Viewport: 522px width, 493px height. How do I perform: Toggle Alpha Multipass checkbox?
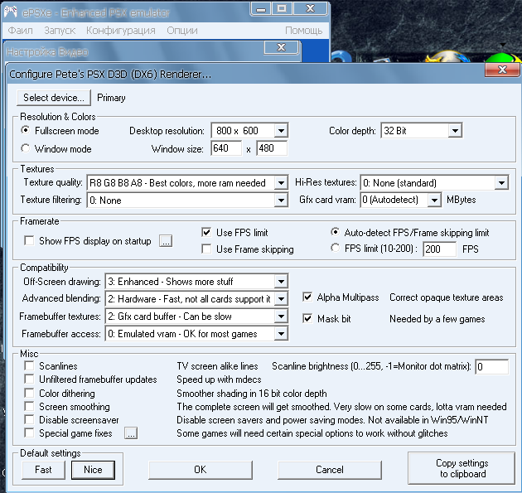click(x=307, y=297)
